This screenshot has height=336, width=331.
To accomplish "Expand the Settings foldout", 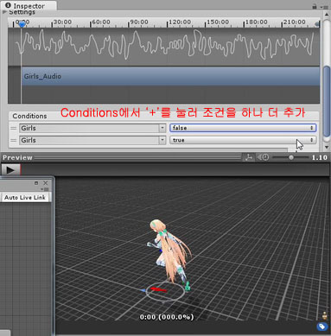I will [5, 12].
